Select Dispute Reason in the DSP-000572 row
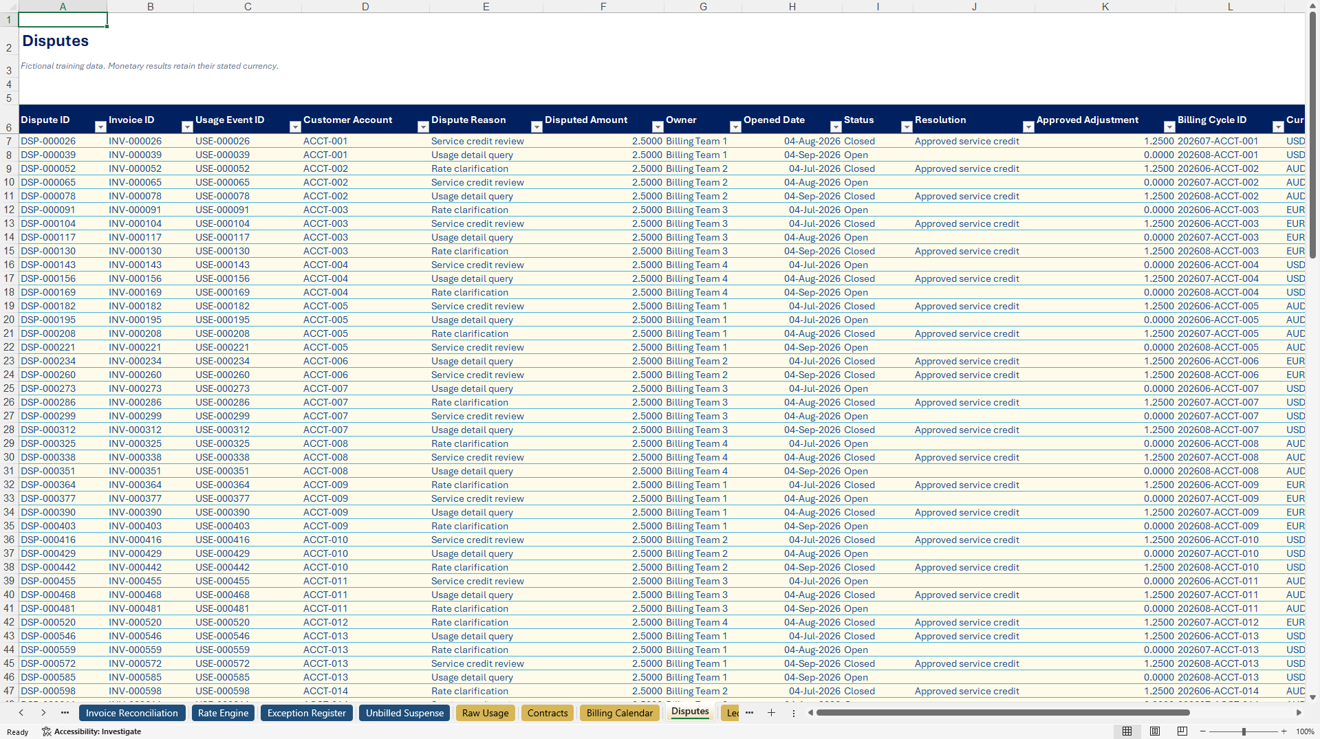This screenshot has height=739, width=1320. coord(486,663)
